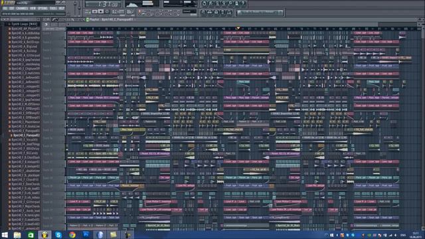Open the third view icon in lower shortcut row

[x=216, y=12]
